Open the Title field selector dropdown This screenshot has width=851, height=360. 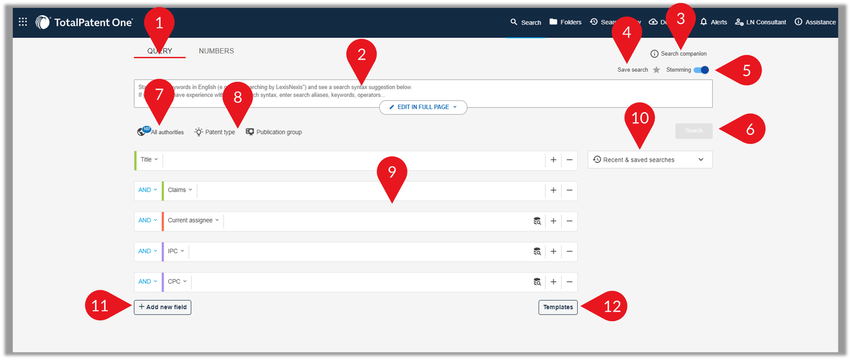[149, 159]
